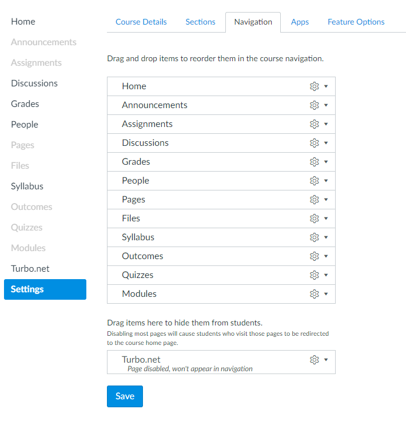Open the People row gear icon
Screen dimensions: 406x429
click(314, 181)
